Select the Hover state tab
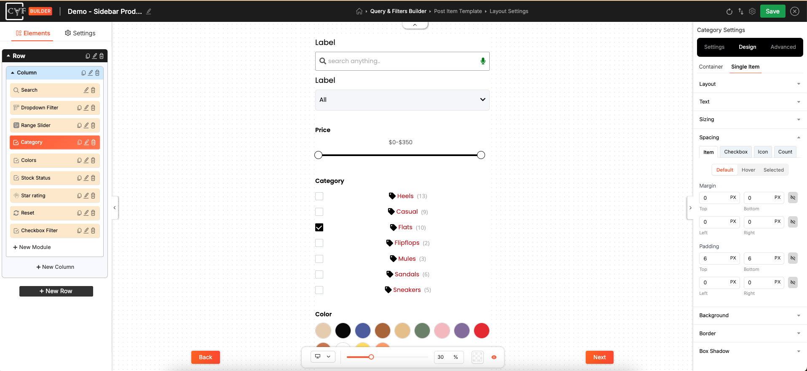The width and height of the screenshot is (807, 371). [x=748, y=170]
